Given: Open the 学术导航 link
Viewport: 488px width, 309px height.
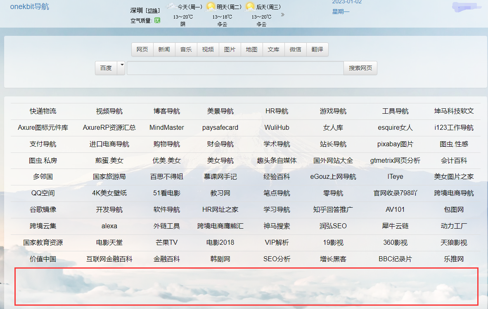Looking at the screenshot, I should click(277, 144).
